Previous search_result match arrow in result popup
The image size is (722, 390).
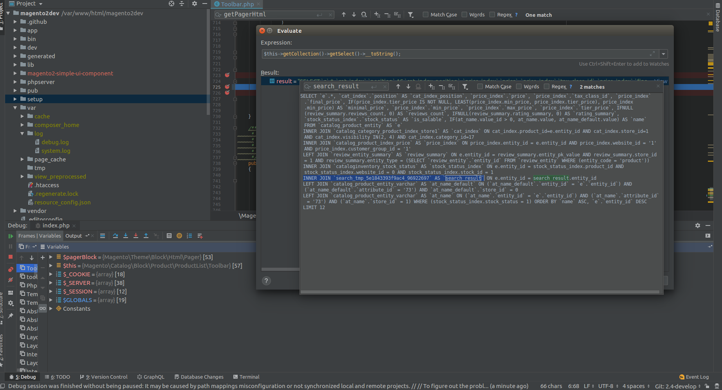398,86
